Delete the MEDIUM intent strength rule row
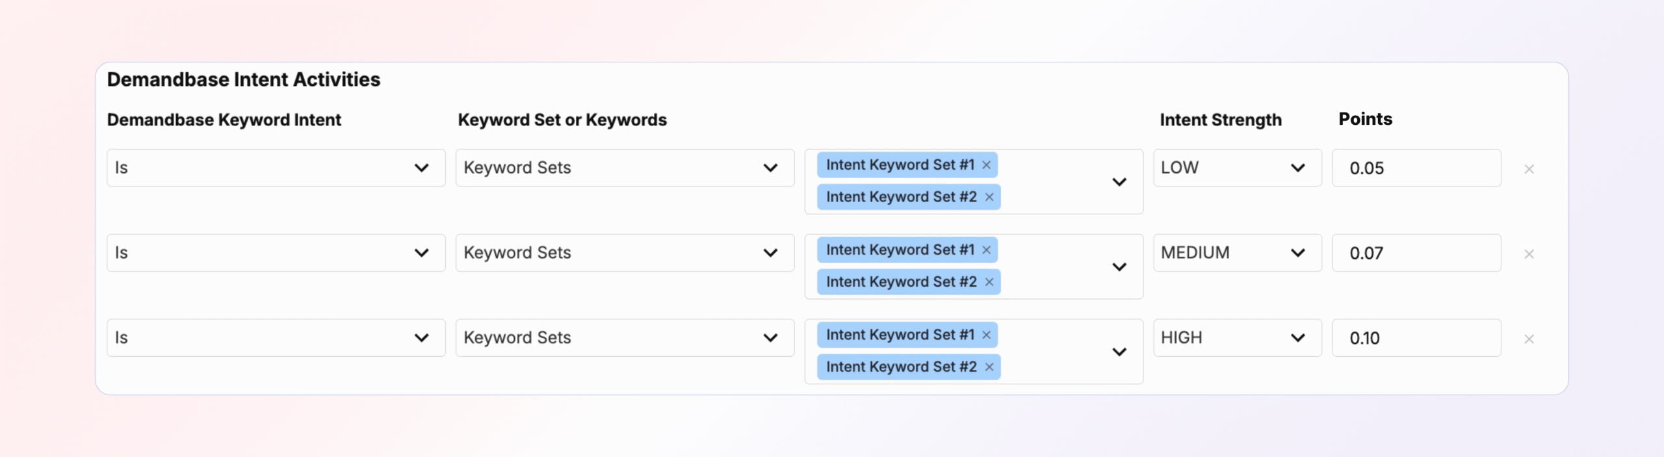The width and height of the screenshot is (1664, 457). (x=1529, y=254)
